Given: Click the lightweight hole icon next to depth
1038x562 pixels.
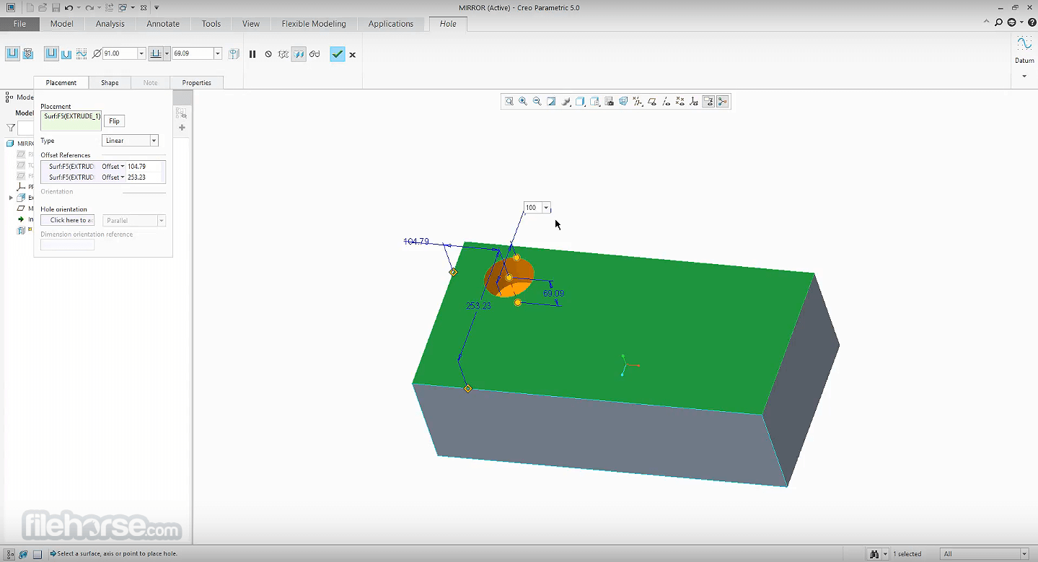Looking at the screenshot, I should click(234, 54).
